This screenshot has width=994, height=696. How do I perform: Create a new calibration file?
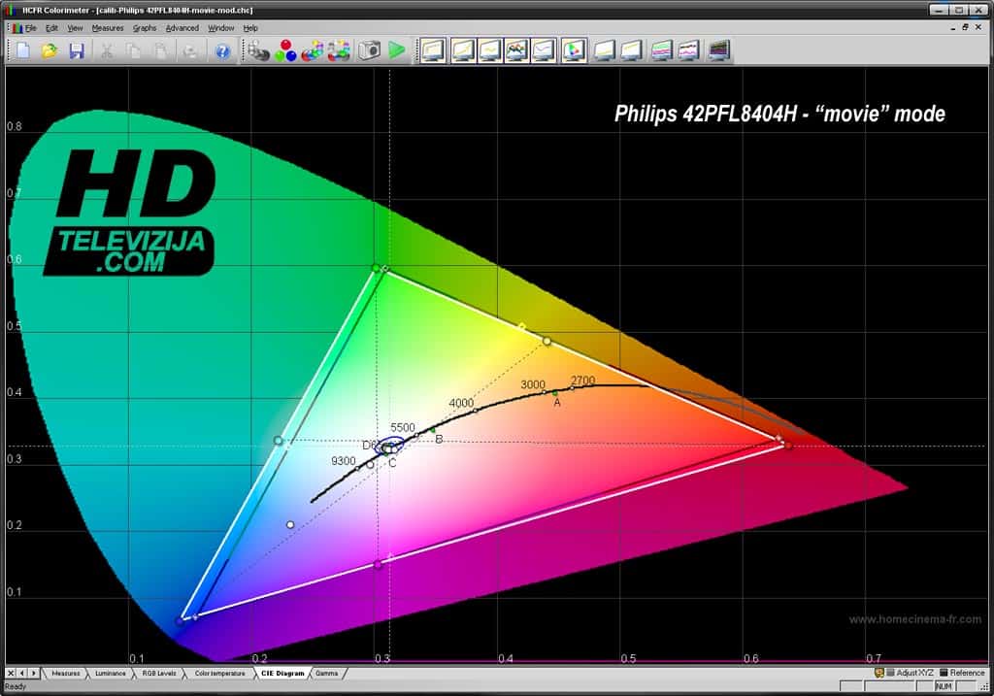[x=23, y=50]
